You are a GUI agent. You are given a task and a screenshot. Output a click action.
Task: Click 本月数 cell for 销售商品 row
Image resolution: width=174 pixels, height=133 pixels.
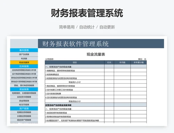click(x=122, y=70)
